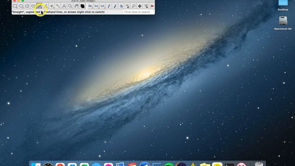Select the Hand scrolling tool

[x=77, y=6]
